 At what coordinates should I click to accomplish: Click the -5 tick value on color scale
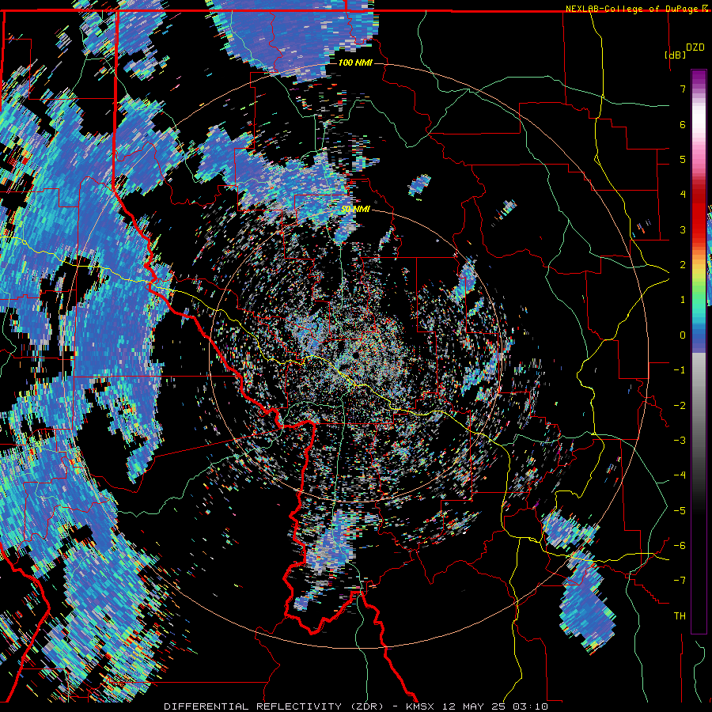click(680, 511)
